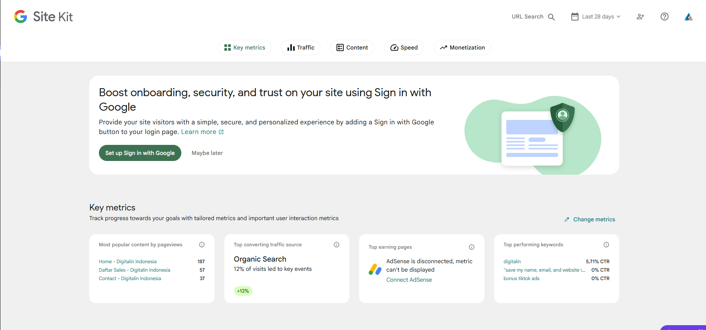Click the Sign in with Google illustration
The height and width of the screenshot is (330, 706).
pos(533,135)
